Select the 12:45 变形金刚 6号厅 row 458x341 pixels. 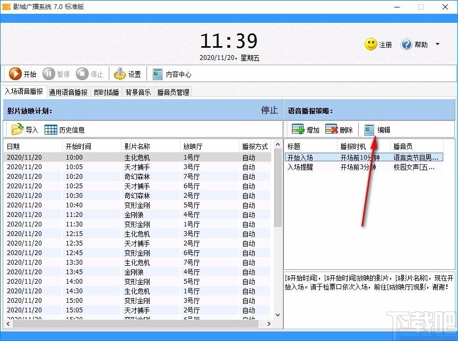[137, 253]
